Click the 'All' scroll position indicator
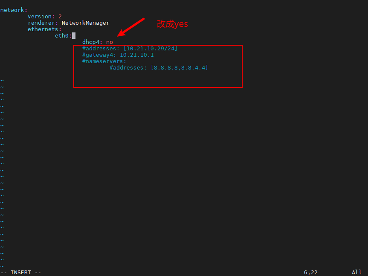The width and height of the screenshot is (368, 276). click(357, 272)
